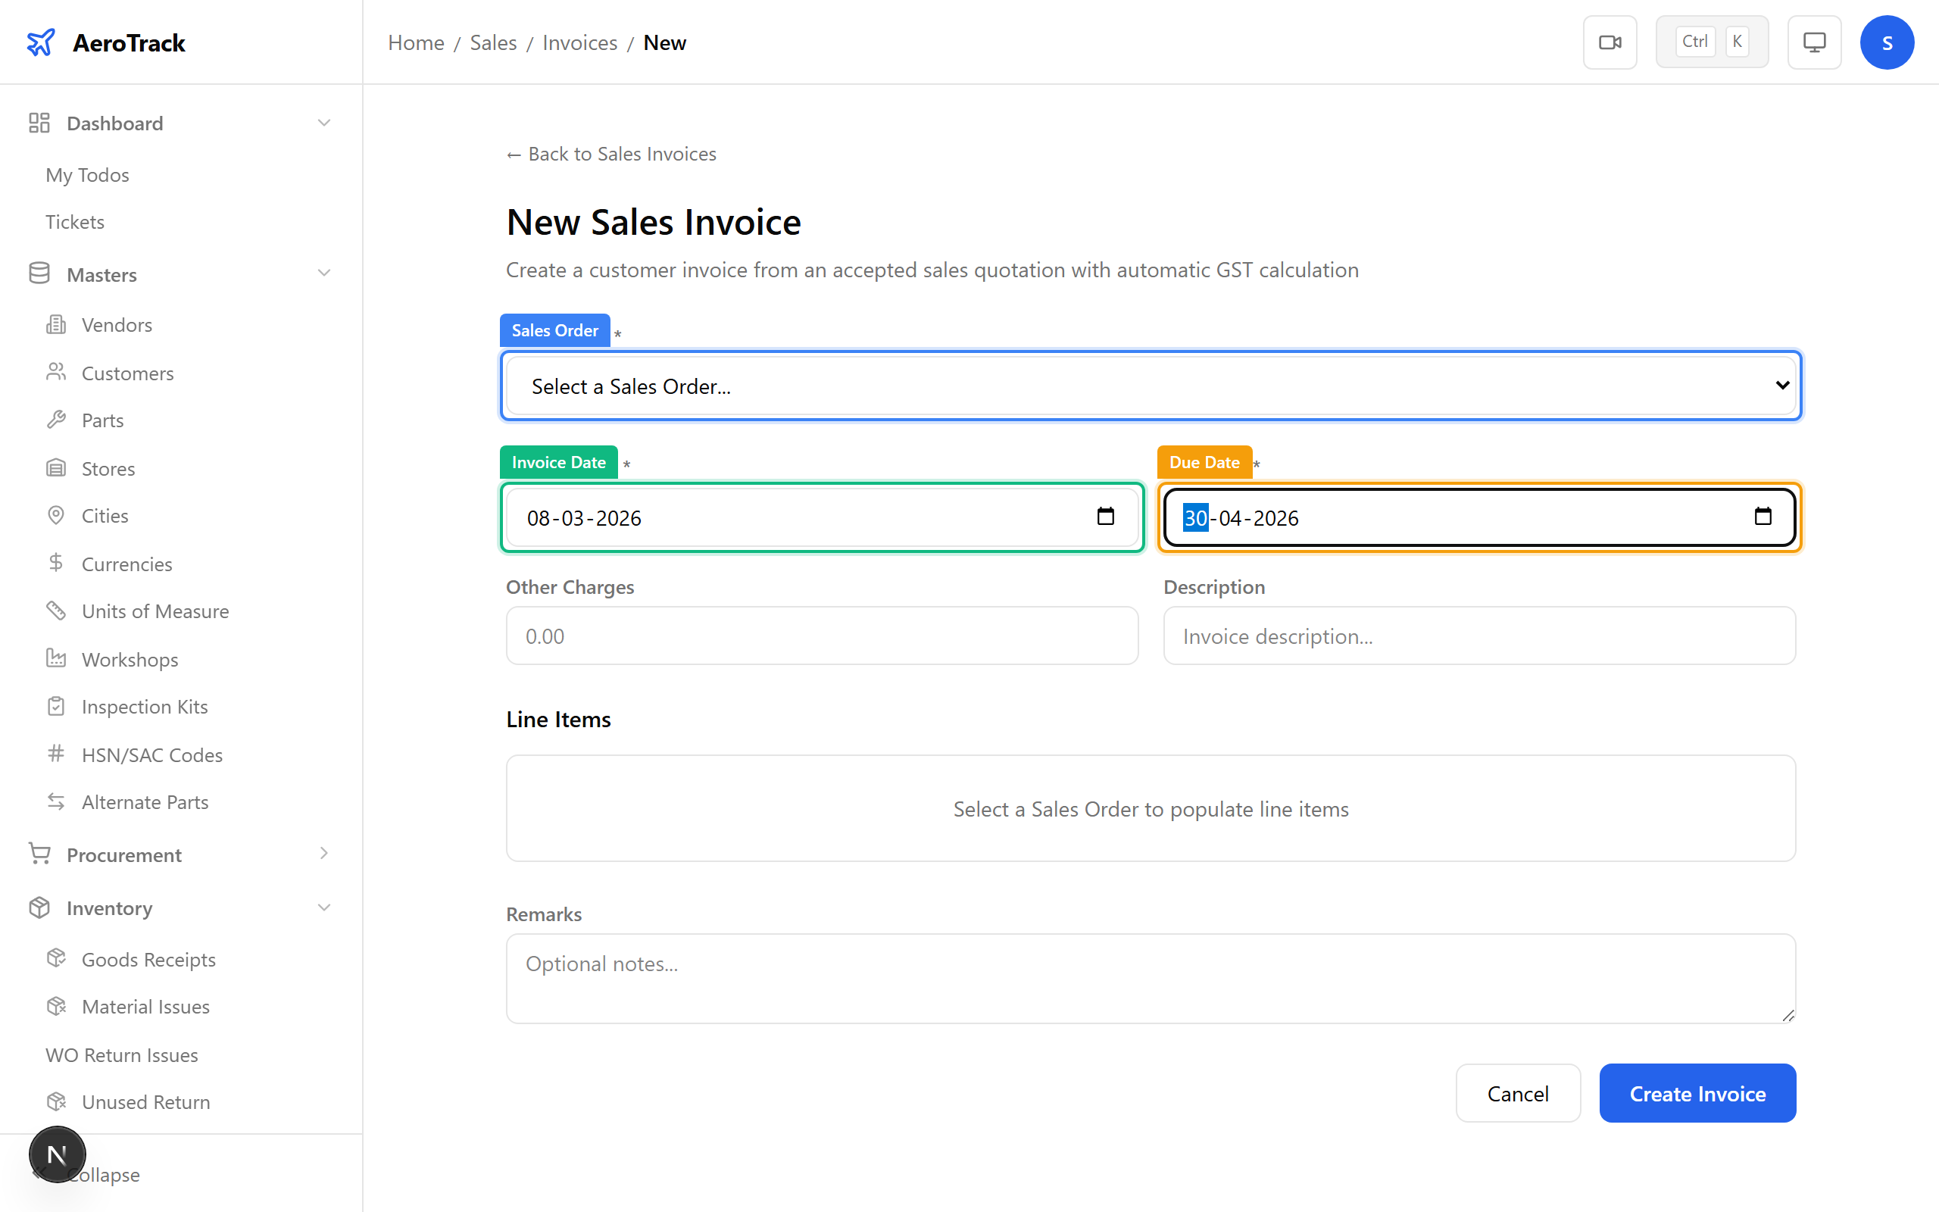This screenshot has width=1939, height=1212.
Task: Click the HSN/SAC Codes hash icon
Action: pyautogui.click(x=55, y=754)
